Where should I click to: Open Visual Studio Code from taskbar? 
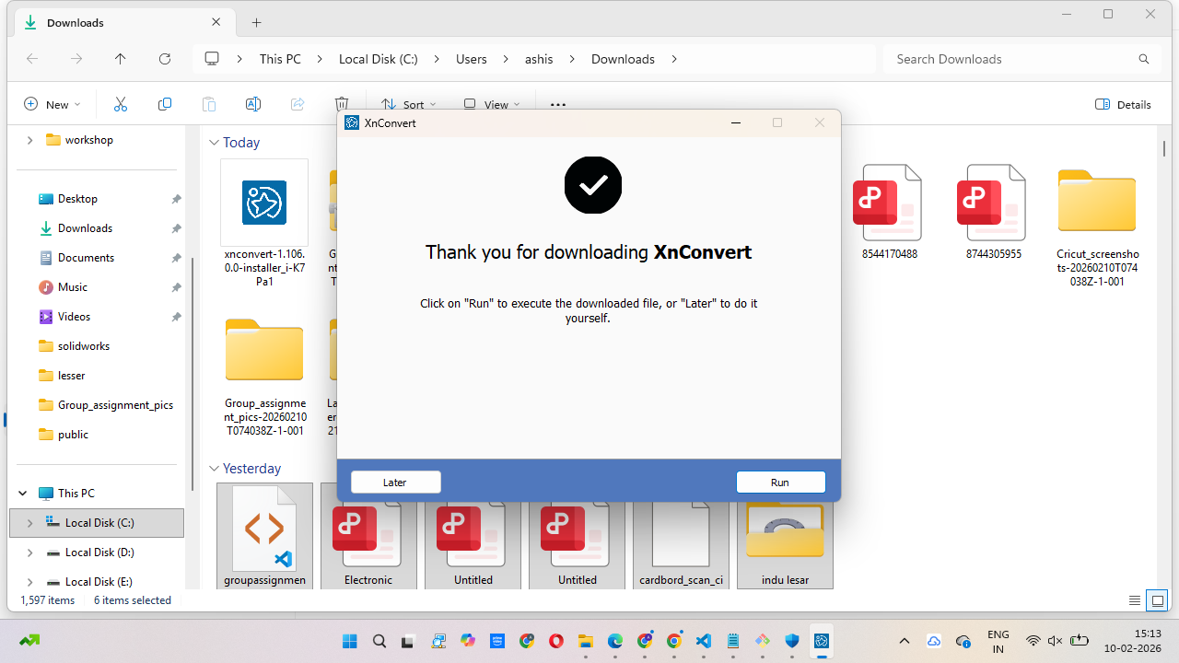click(703, 641)
